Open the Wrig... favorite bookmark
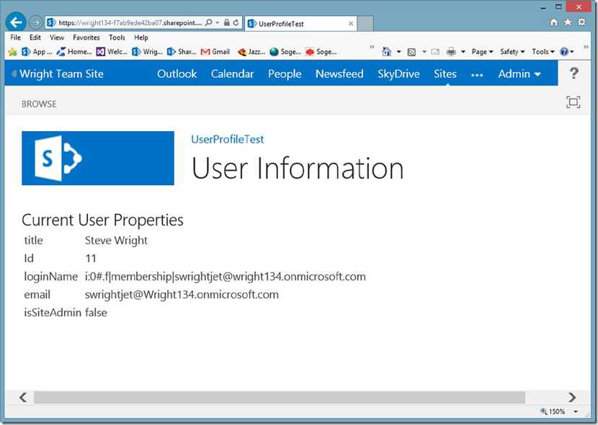Screen dimensions: 598x425 click(x=147, y=51)
